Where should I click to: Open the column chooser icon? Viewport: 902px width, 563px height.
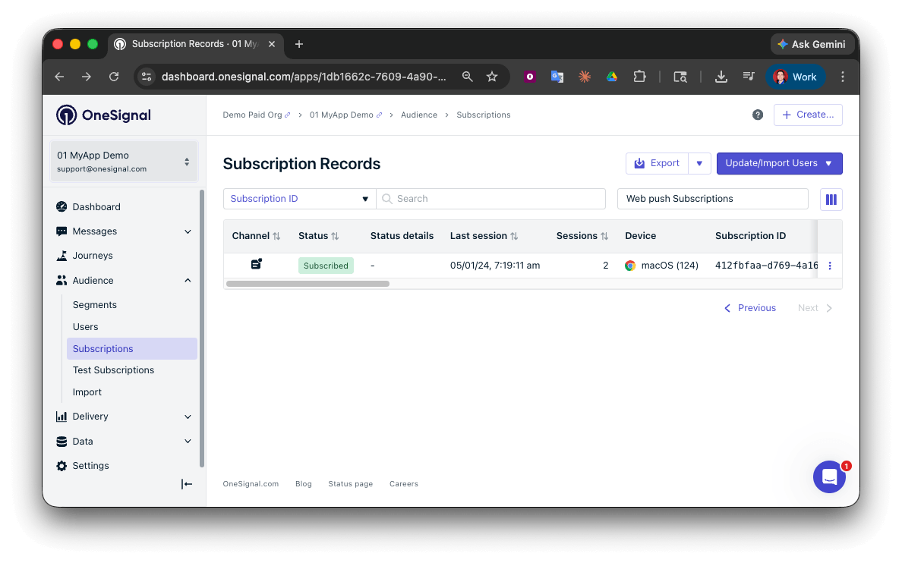(831, 200)
